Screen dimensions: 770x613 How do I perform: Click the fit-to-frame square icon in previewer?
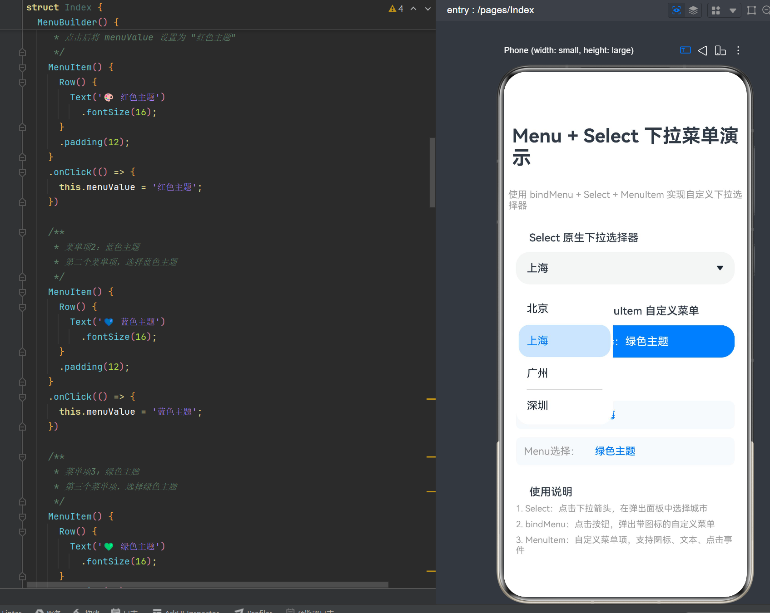pos(751,10)
